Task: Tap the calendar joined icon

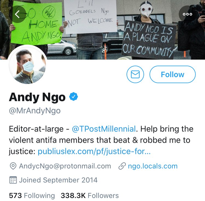Action: [x=13, y=180]
